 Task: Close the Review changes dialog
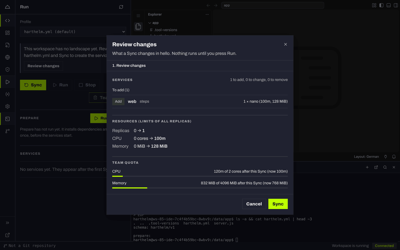[x=285, y=44]
